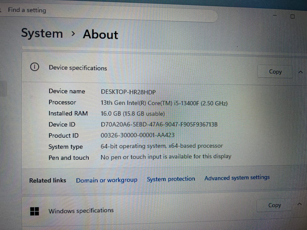This screenshot has height=230, width=307.
Task: Select System type value 64-bit operating system
Action: click(x=161, y=146)
